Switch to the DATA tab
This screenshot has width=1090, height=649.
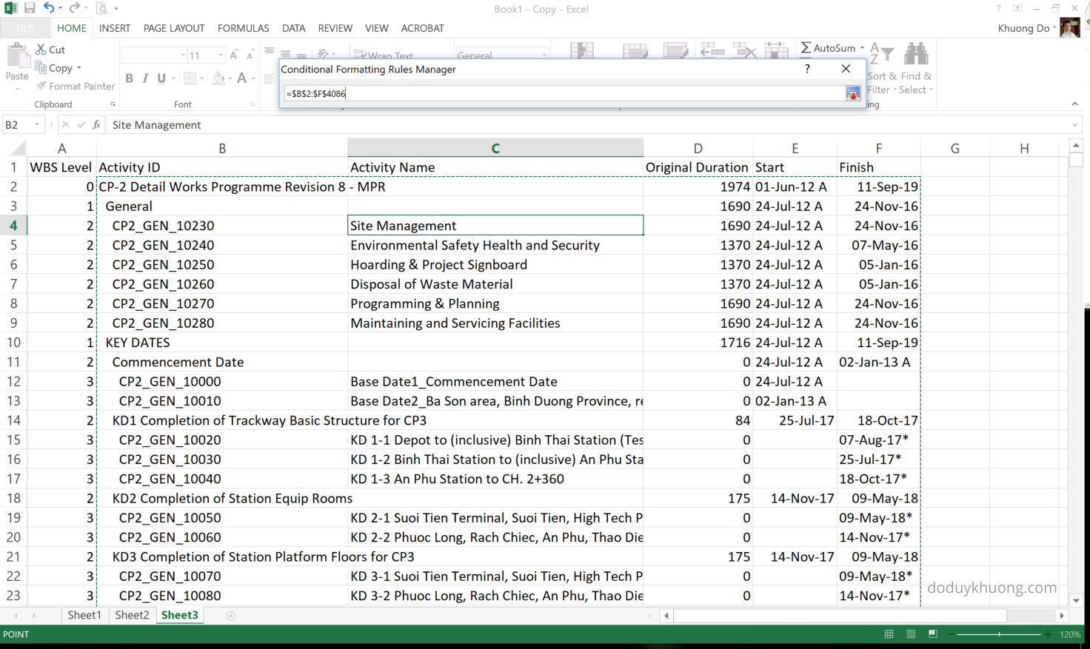coord(293,28)
